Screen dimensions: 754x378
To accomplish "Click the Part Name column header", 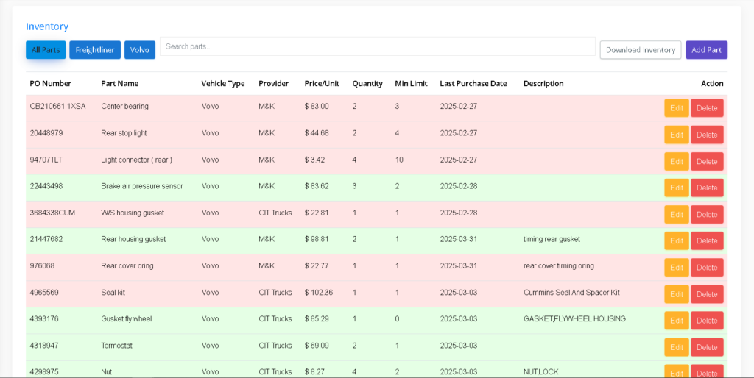I will point(120,84).
